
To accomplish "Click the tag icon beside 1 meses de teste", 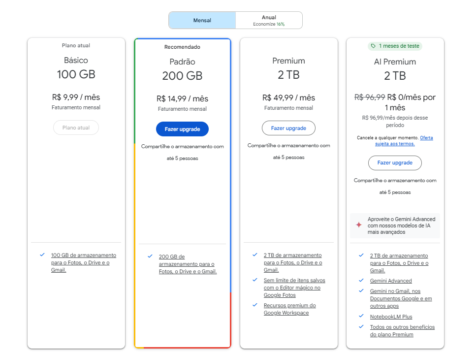I will coord(373,46).
